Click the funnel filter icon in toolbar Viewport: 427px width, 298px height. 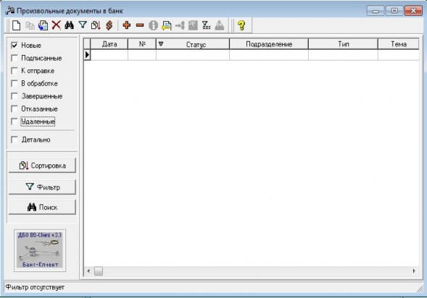point(83,25)
